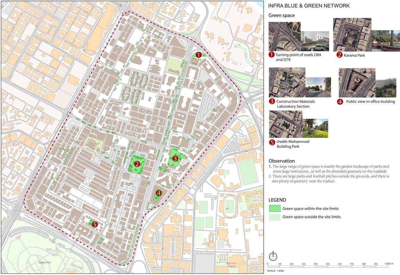This screenshot has height=275, width=400.
Task: Open the palm tree photo beside Karama Park aerial
Action: [x=386, y=41]
